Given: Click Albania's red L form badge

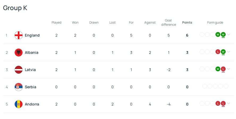Looking at the screenshot, I should [x=218, y=52].
